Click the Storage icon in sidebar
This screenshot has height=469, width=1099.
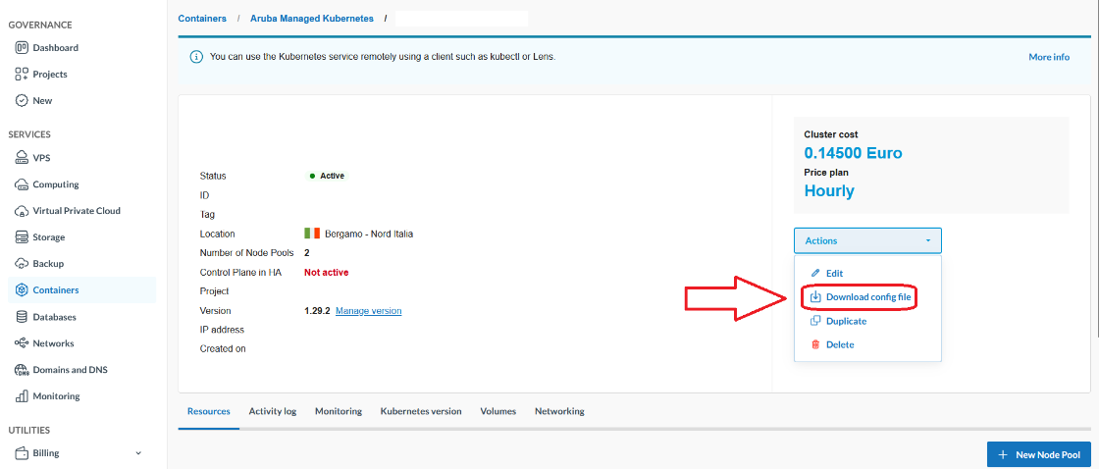click(22, 237)
